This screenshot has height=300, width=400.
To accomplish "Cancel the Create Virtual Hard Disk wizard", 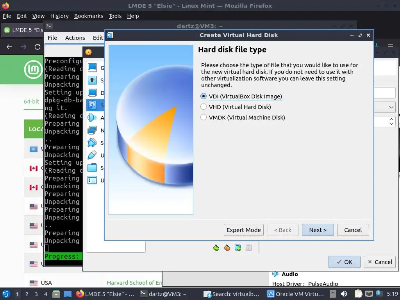I will coord(353,230).
